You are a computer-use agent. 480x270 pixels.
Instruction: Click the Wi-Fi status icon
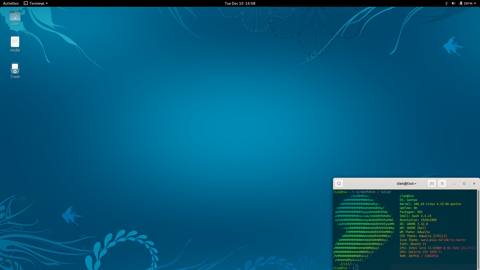coord(446,3)
